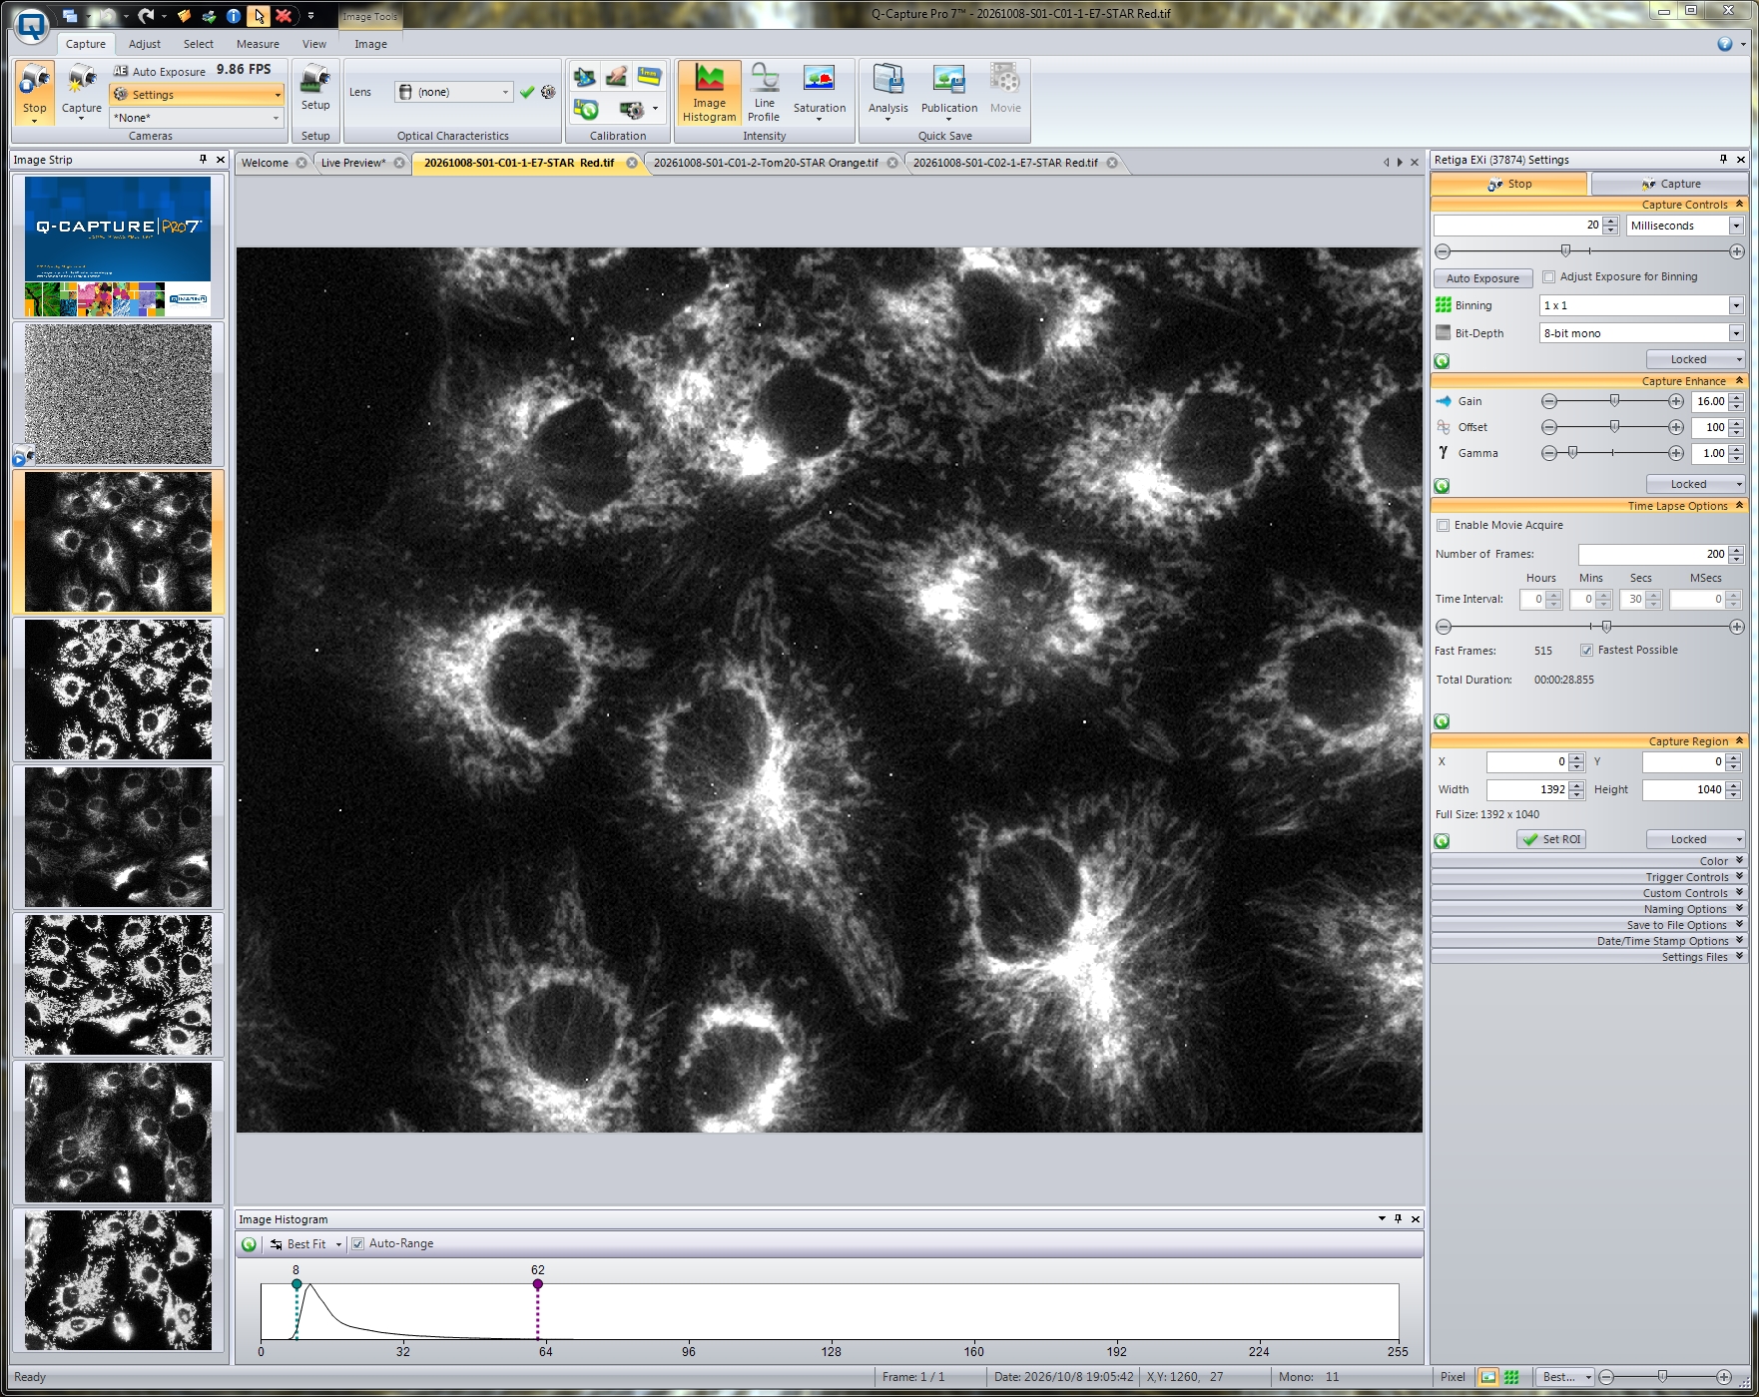Click the Publication quick save icon
The image size is (1759, 1397).
[x=948, y=93]
